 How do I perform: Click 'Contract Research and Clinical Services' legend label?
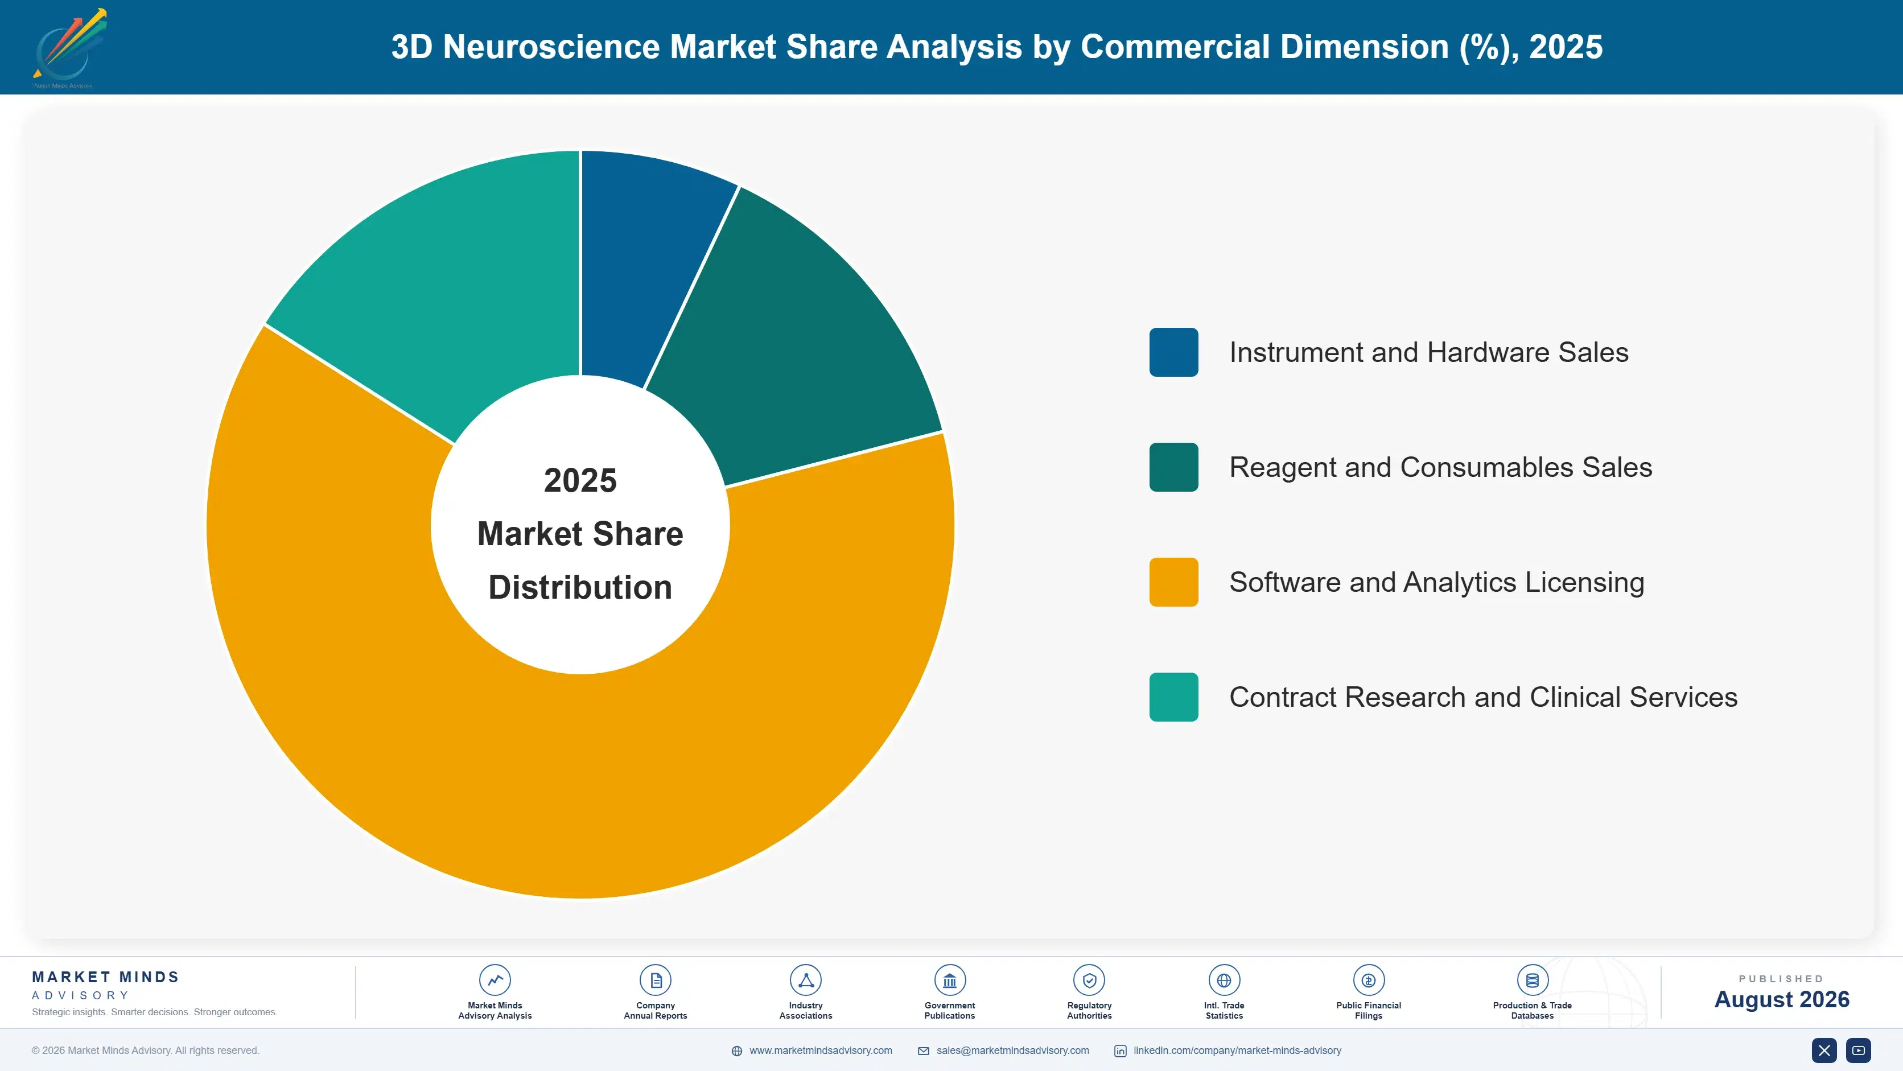[1484, 697]
